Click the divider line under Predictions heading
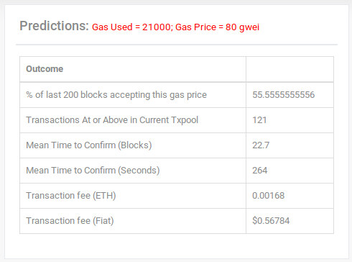This screenshot has width=352, height=262. (x=177, y=45)
